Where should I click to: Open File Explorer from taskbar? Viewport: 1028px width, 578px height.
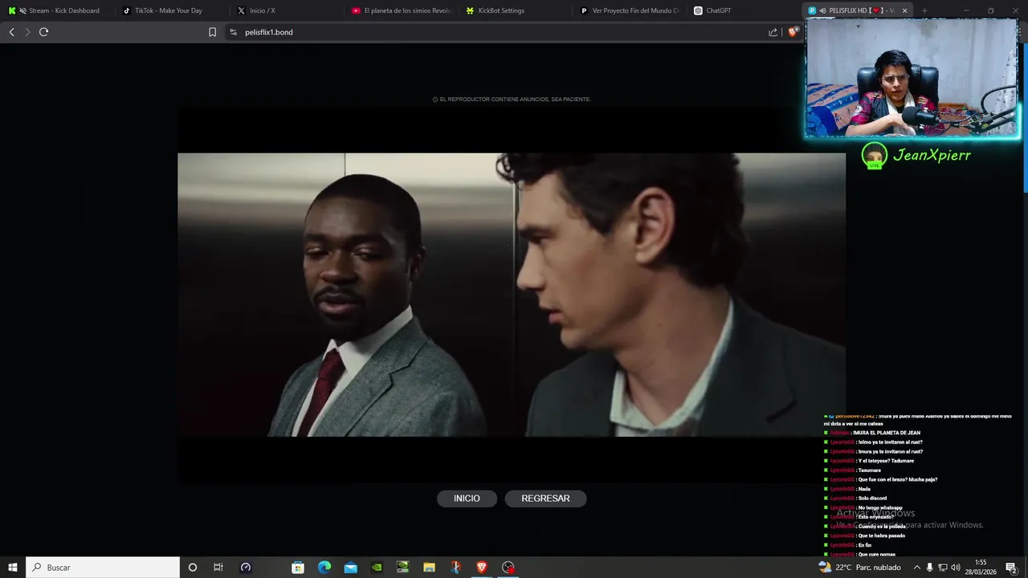click(x=429, y=568)
